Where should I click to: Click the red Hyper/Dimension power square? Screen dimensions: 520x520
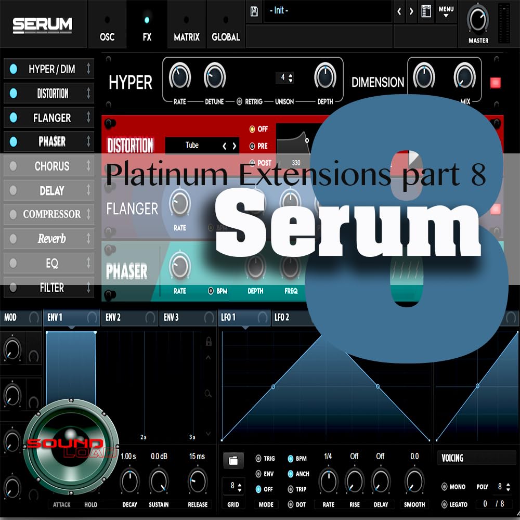pyautogui.click(x=495, y=83)
